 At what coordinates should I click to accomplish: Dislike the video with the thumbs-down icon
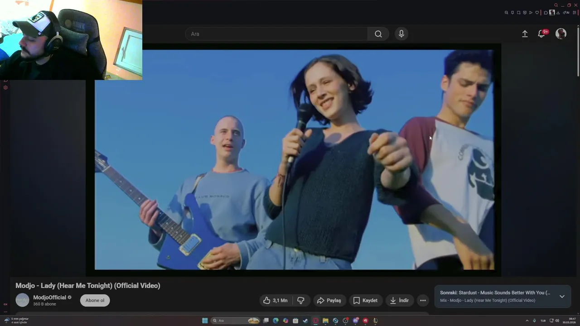[x=300, y=300]
